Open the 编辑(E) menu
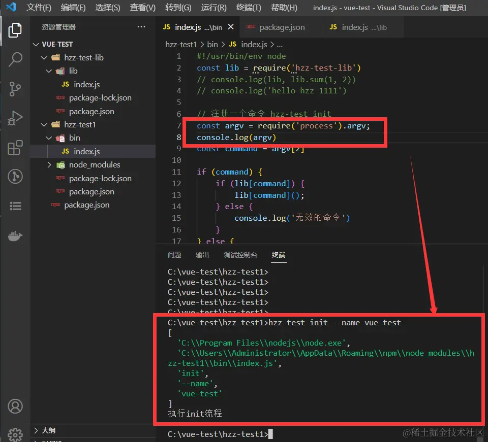Screen dimensions: 488x442 coord(73,7)
